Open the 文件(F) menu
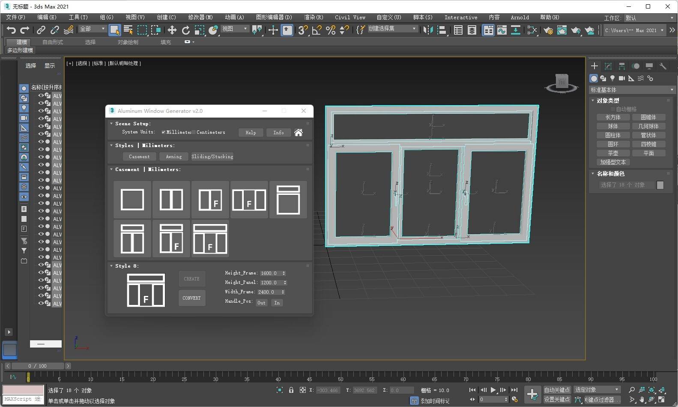 coord(16,18)
